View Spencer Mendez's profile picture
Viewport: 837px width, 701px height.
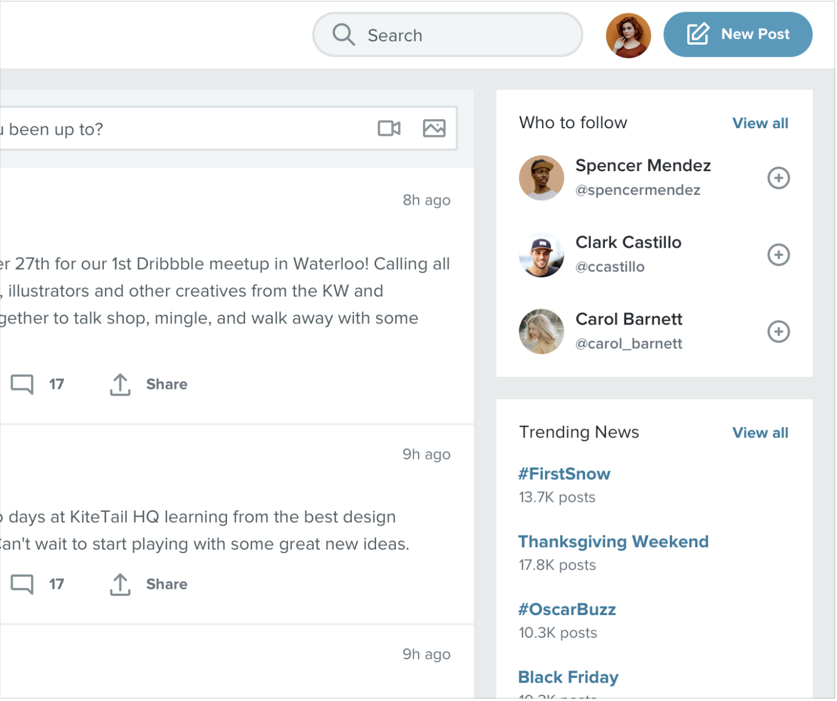pos(541,178)
